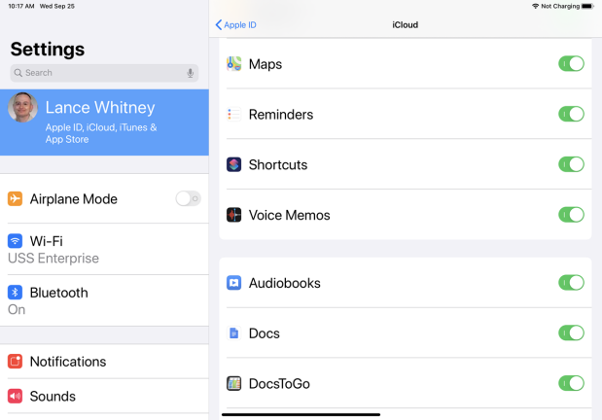Viewport: 602px width, 420px height.
Task: Tap the Audiobooks app icon
Action: 233,283
